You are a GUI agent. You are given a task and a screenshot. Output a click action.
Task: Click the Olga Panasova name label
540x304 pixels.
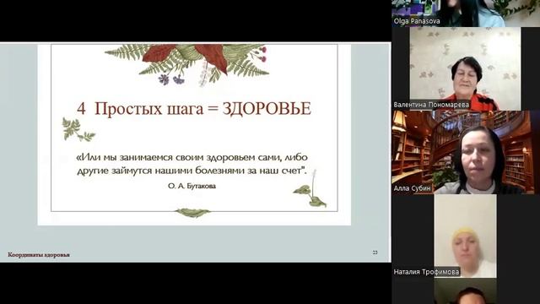pyautogui.click(x=417, y=21)
